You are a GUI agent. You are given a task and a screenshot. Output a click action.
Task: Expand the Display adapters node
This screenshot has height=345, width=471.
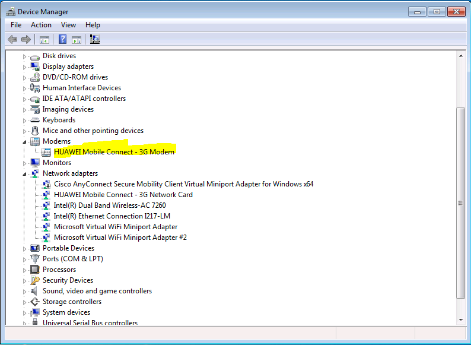(25, 67)
